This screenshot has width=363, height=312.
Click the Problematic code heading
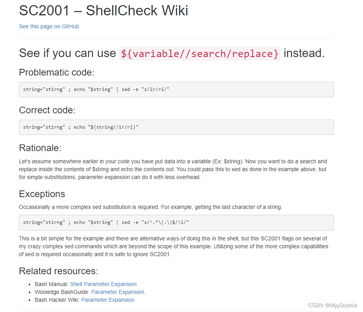(57, 72)
